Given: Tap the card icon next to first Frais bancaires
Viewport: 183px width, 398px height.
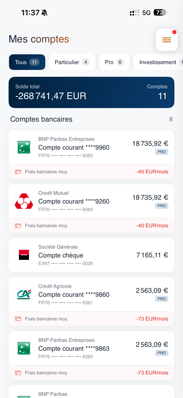Looking at the screenshot, I should [x=18, y=172].
